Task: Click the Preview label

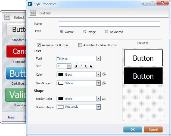Action: (142, 43)
